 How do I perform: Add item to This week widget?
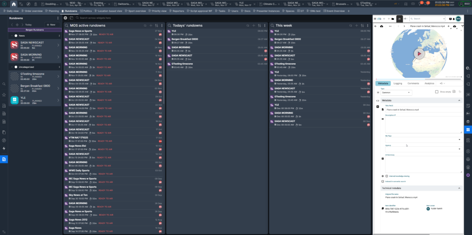pyautogui.click(x=356, y=26)
